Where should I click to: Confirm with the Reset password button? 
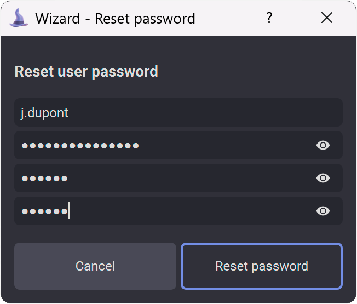tap(262, 266)
